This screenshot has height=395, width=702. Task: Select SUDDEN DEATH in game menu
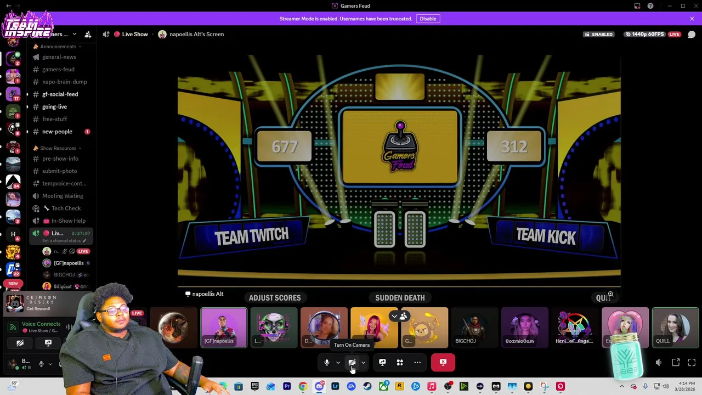[x=400, y=298]
